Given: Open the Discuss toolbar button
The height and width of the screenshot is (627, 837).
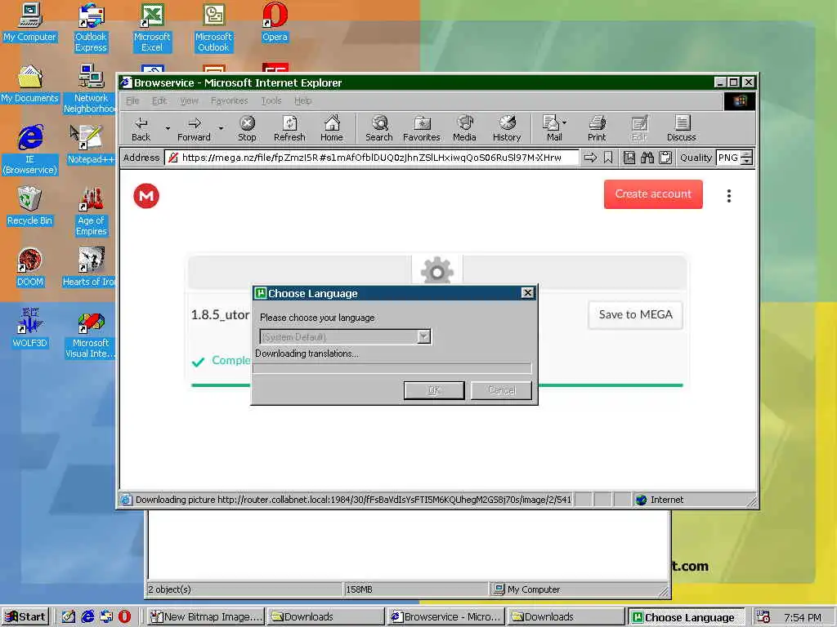Looking at the screenshot, I should pyautogui.click(x=681, y=128).
